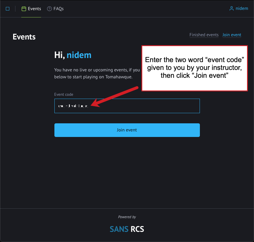Open the Events tab
254x242 pixels.
(x=31, y=9)
